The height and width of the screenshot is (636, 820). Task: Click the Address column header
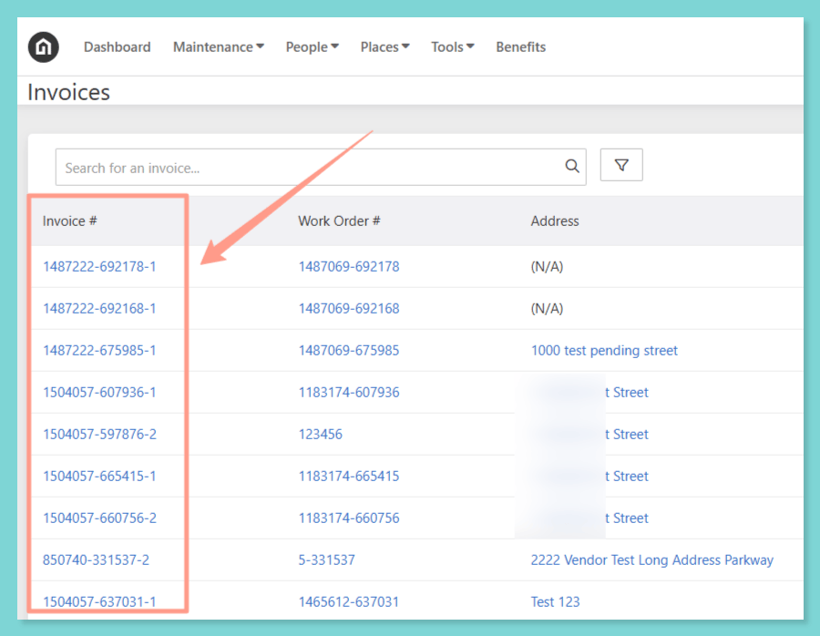coord(555,221)
